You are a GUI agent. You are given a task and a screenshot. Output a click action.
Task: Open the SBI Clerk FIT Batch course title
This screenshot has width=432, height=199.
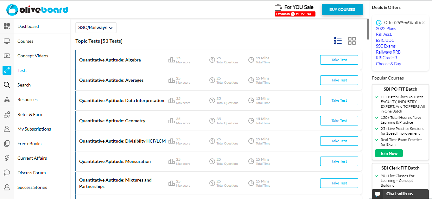click(400, 168)
